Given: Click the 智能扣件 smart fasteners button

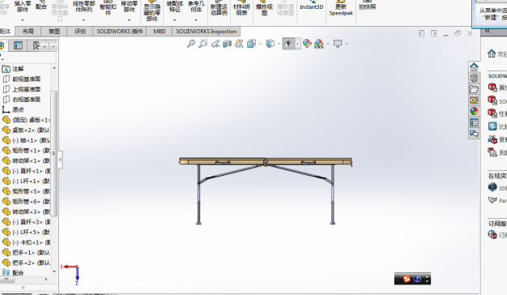Looking at the screenshot, I should pos(108,8).
